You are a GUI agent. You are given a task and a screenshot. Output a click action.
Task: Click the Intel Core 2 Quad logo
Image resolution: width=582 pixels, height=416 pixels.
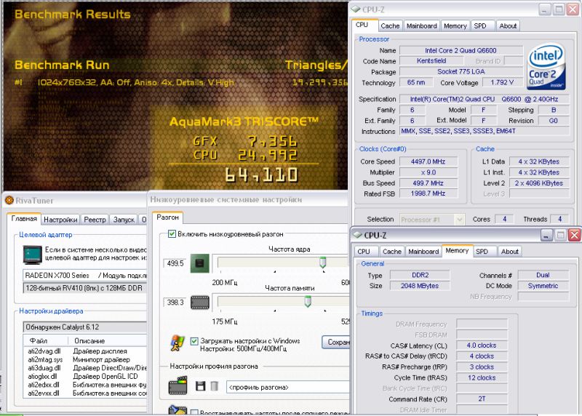click(x=546, y=68)
